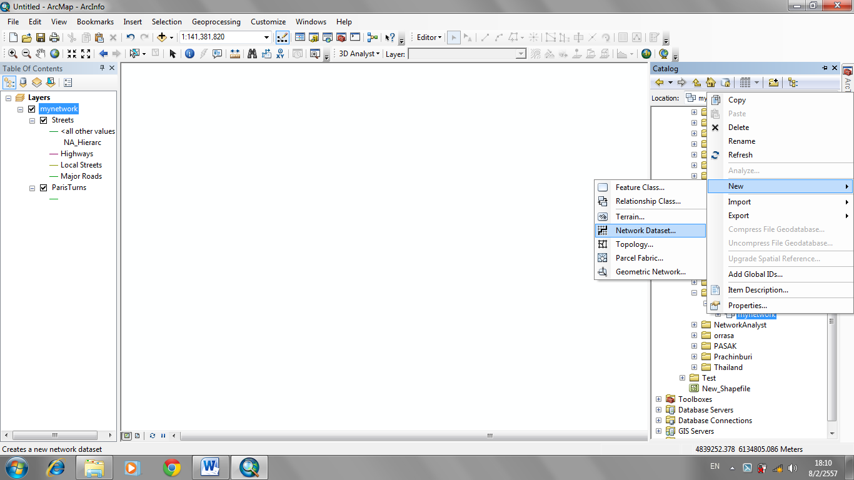Open the Go To XY tool
The image size is (854, 480).
point(280,54)
